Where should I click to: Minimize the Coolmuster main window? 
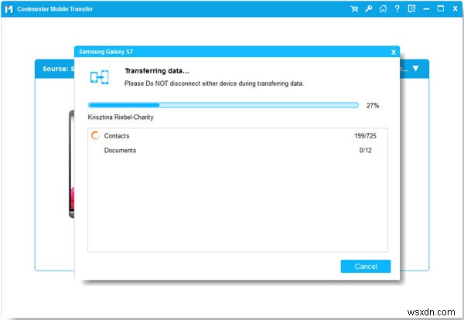[x=426, y=9]
